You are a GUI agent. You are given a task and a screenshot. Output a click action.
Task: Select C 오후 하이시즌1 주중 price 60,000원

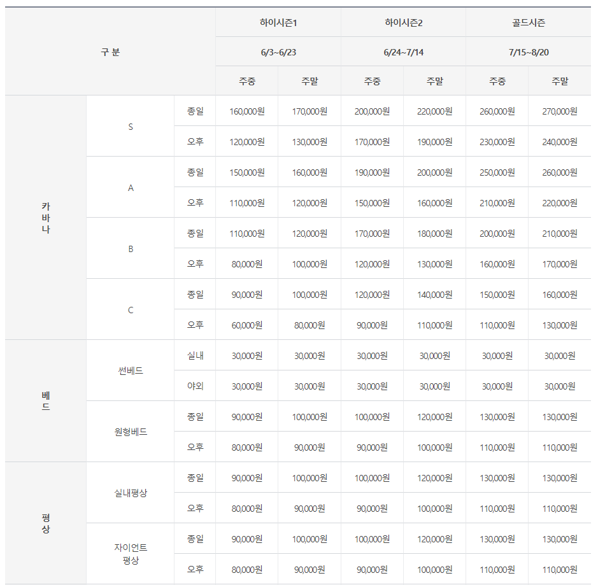[x=246, y=325]
